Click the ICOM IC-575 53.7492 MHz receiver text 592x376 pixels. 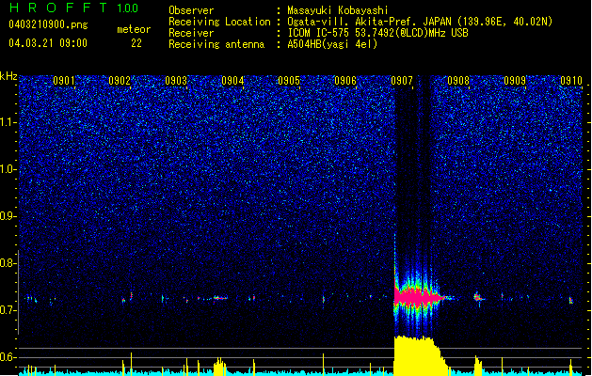click(x=377, y=33)
